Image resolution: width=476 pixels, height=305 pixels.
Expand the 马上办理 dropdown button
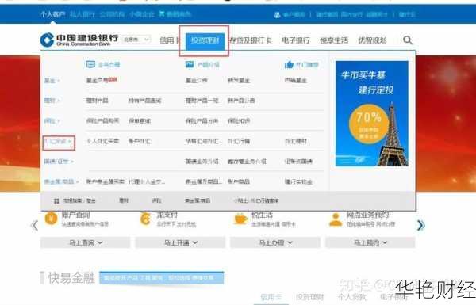(x=275, y=242)
